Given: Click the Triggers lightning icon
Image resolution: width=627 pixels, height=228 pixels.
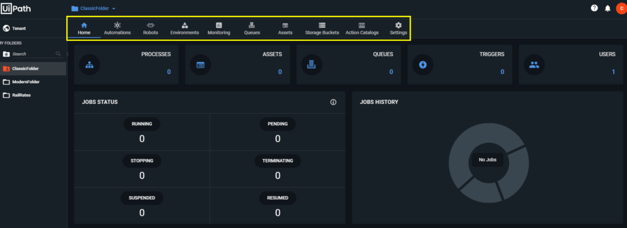Looking at the screenshot, I should (x=423, y=65).
